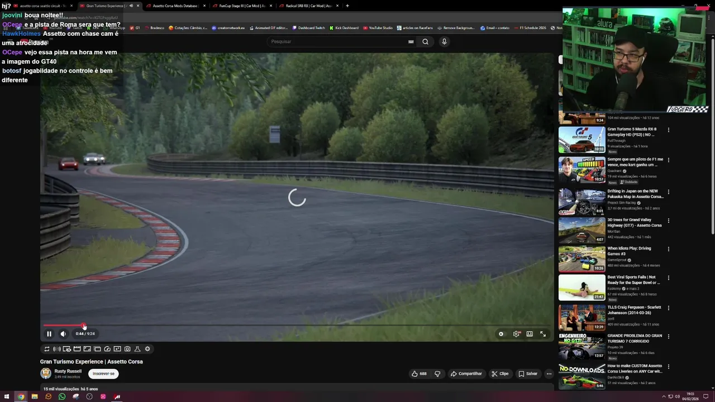The height and width of the screenshot is (402, 715).
Task: Open more options for 'When Idiots Play' video
Action: pyautogui.click(x=668, y=249)
